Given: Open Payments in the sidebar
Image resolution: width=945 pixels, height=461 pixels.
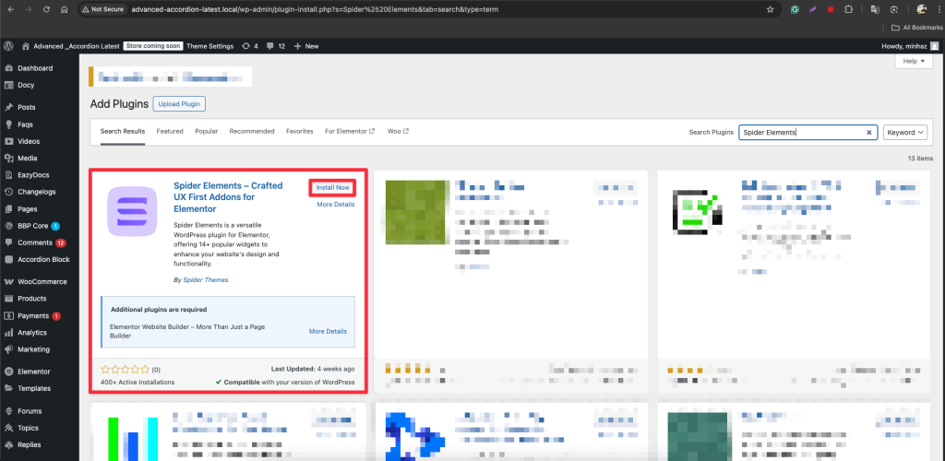Looking at the screenshot, I should coord(33,315).
